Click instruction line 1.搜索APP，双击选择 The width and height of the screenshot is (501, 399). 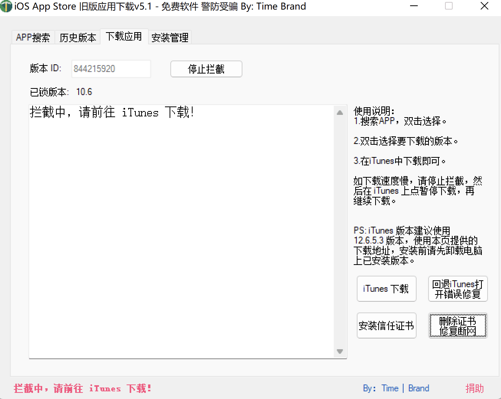pos(400,121)
